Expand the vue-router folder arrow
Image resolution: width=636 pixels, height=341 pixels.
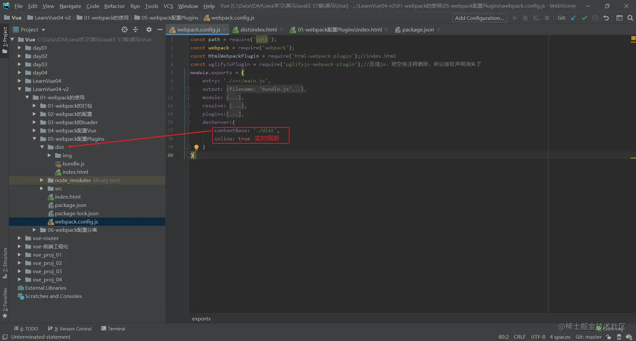coord(19,238)
